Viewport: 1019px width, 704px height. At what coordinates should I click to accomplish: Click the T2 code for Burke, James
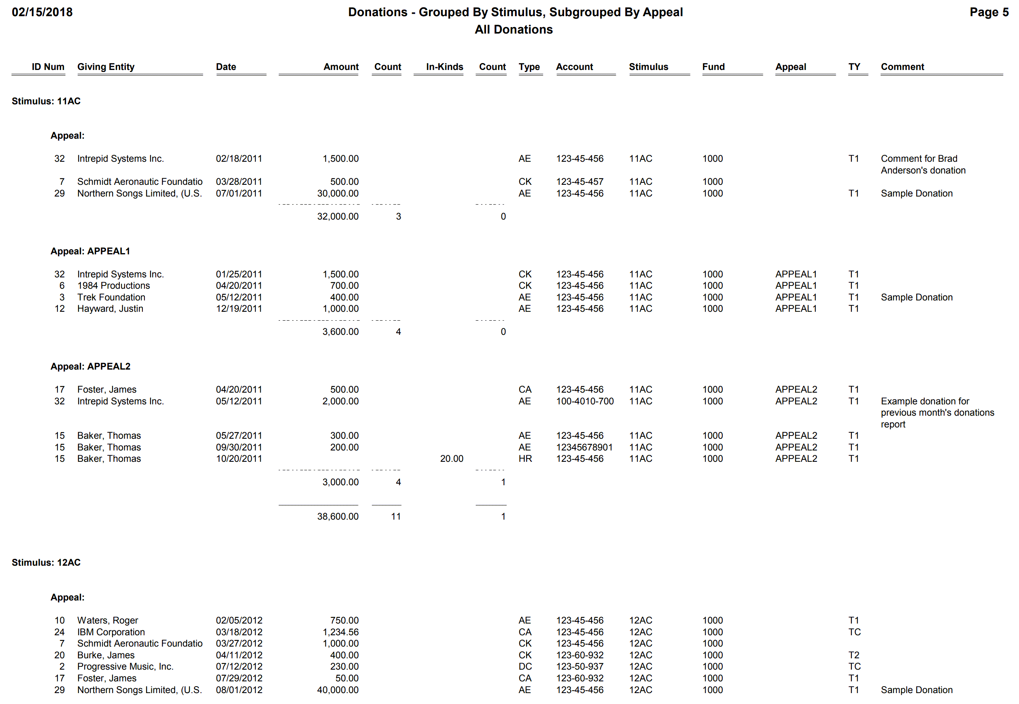point(853,655)
